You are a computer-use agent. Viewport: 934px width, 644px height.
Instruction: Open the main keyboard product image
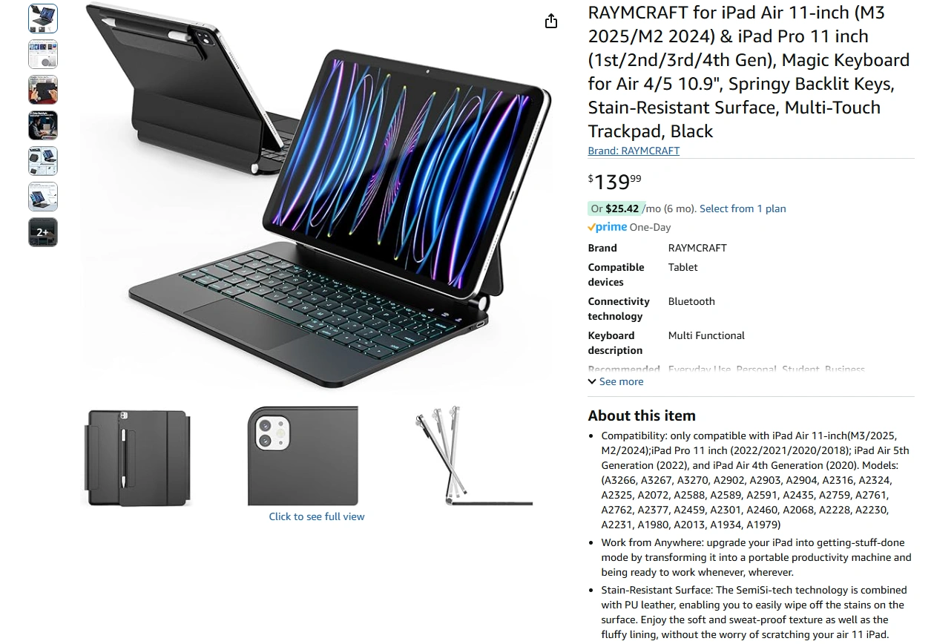click(x=319, y=197)
